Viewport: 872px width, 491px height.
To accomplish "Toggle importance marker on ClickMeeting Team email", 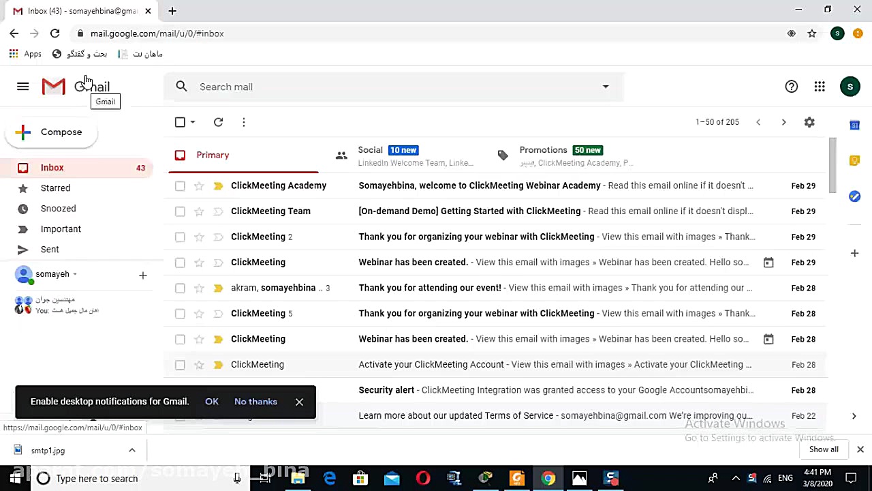I will click(218, 211).
